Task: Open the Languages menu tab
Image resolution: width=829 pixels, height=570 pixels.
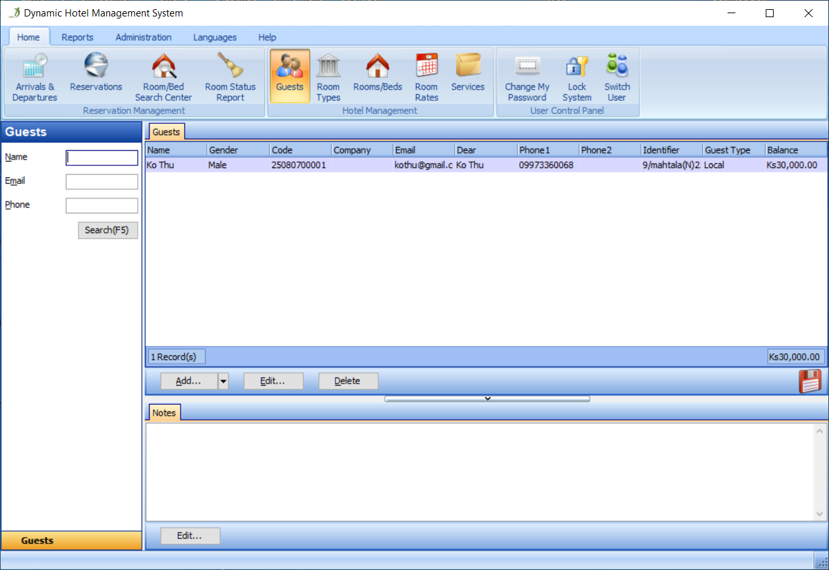Action: click(215, 38)
